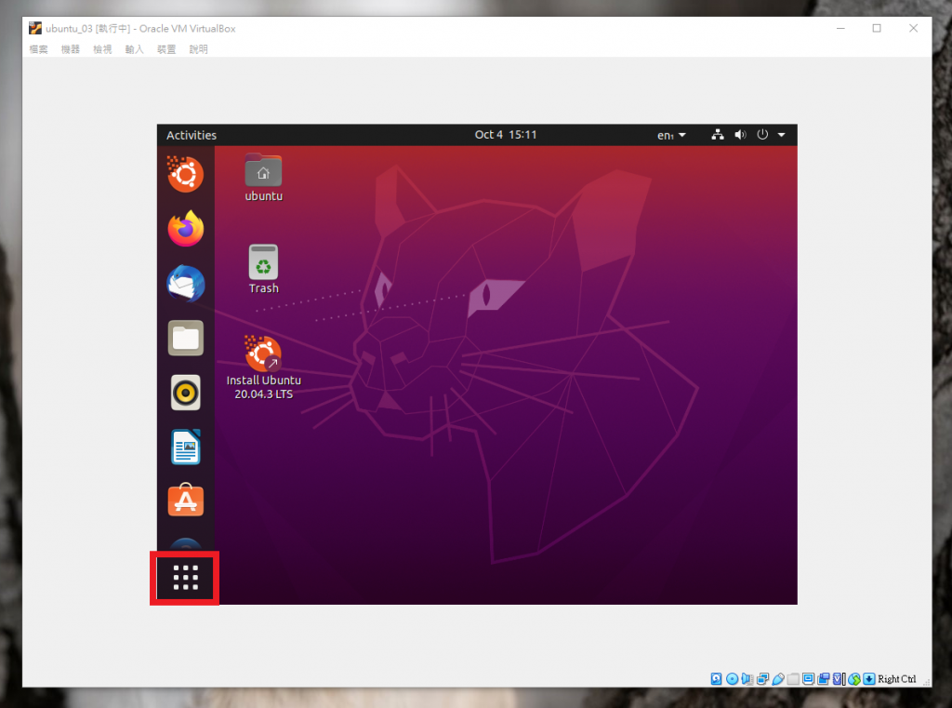Click the mouse integration status icon
Viewport: 952px width, 708px height.
854,679
